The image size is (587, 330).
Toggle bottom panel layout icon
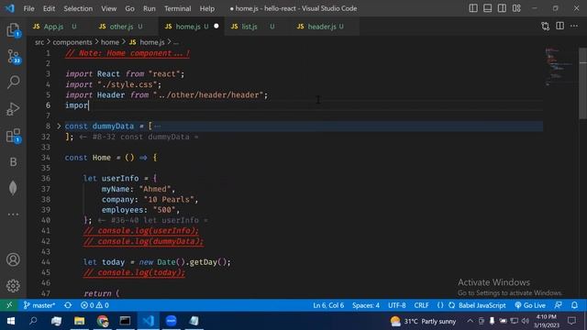(487, 8)
